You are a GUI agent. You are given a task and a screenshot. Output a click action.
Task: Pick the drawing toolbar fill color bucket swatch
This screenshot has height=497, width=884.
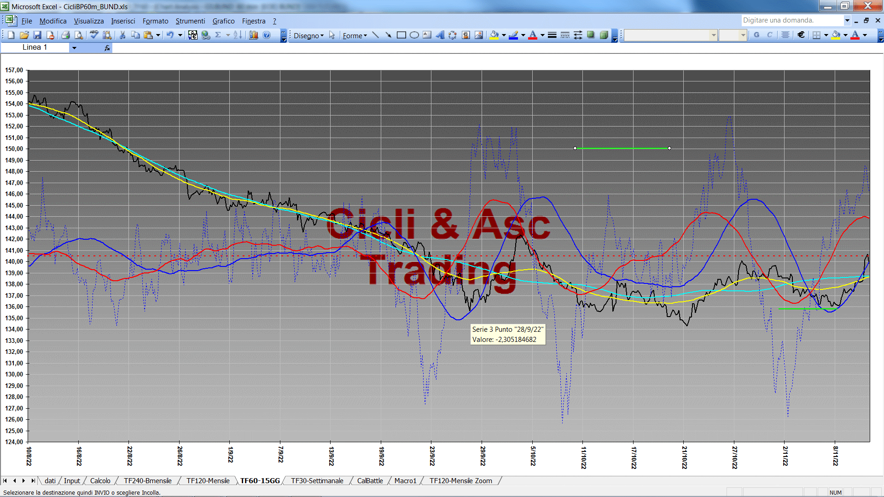(x=494, y=35)
